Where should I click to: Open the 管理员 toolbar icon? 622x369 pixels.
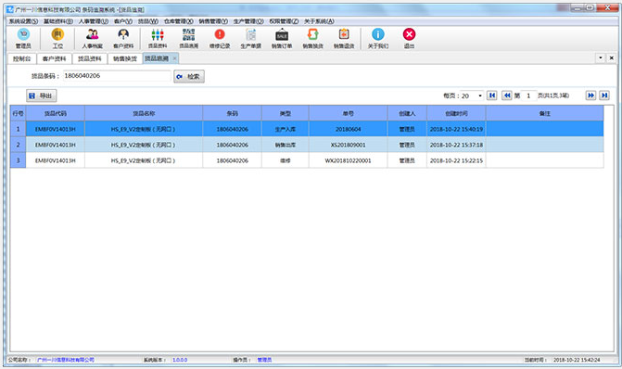click(x=23, y=39)
